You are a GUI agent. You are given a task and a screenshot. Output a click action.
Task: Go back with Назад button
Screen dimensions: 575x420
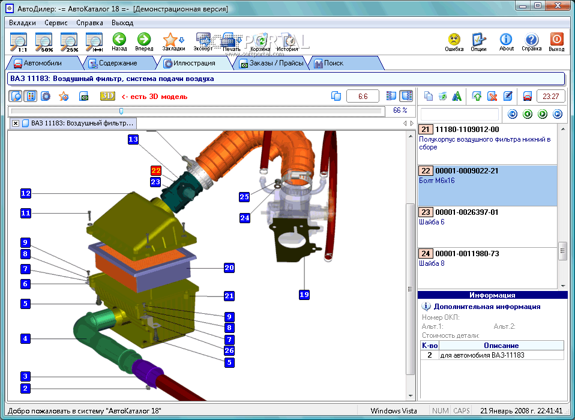coord(119,42)
